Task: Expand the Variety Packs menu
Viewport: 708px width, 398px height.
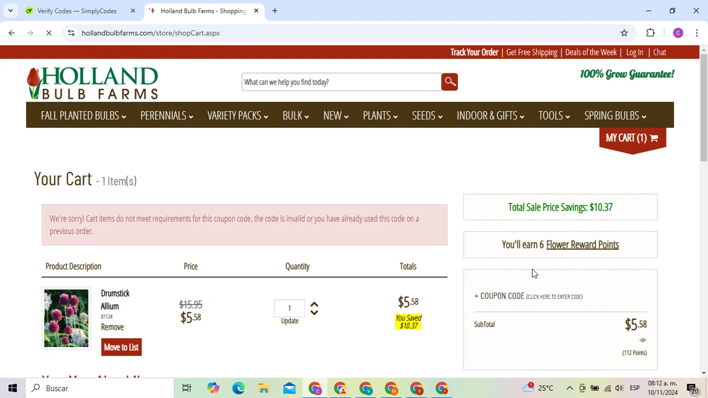Action: 238,116
